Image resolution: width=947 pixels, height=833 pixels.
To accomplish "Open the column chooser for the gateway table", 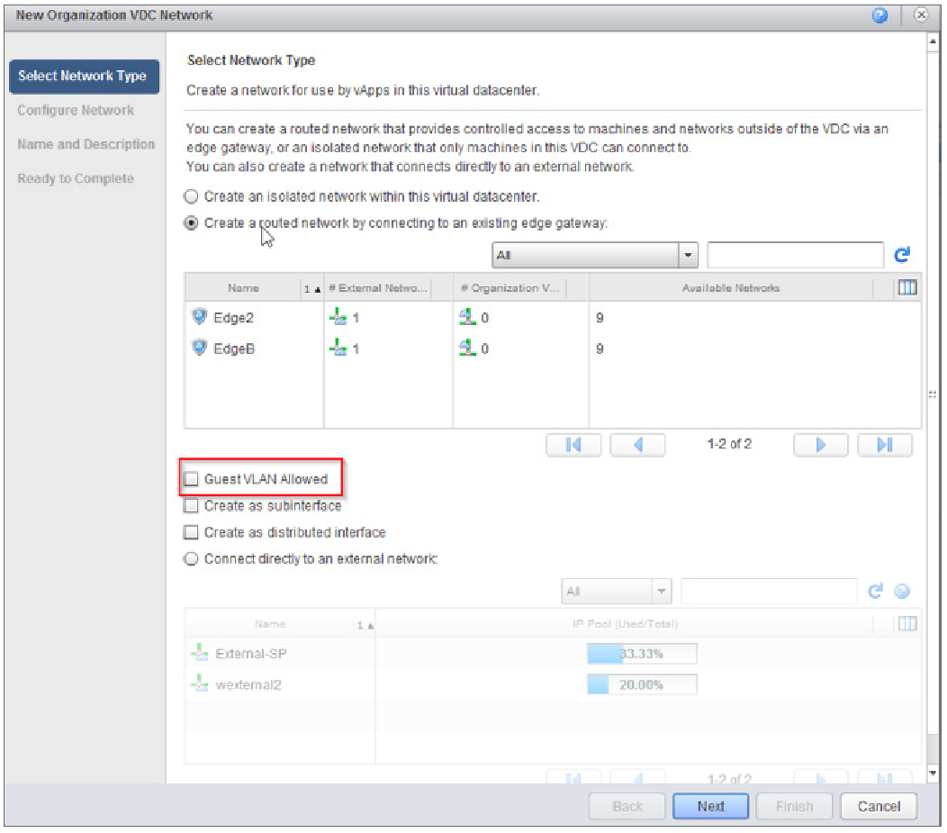I will coord(907,286).
